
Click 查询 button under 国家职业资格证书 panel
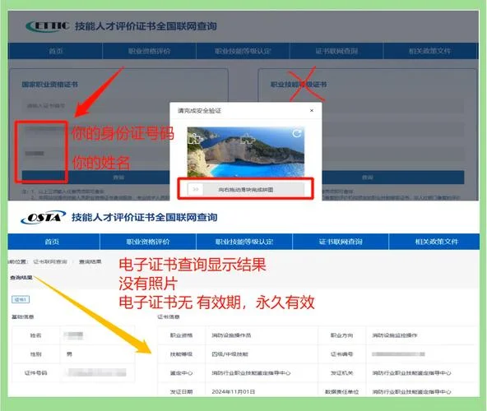[95, 178]
